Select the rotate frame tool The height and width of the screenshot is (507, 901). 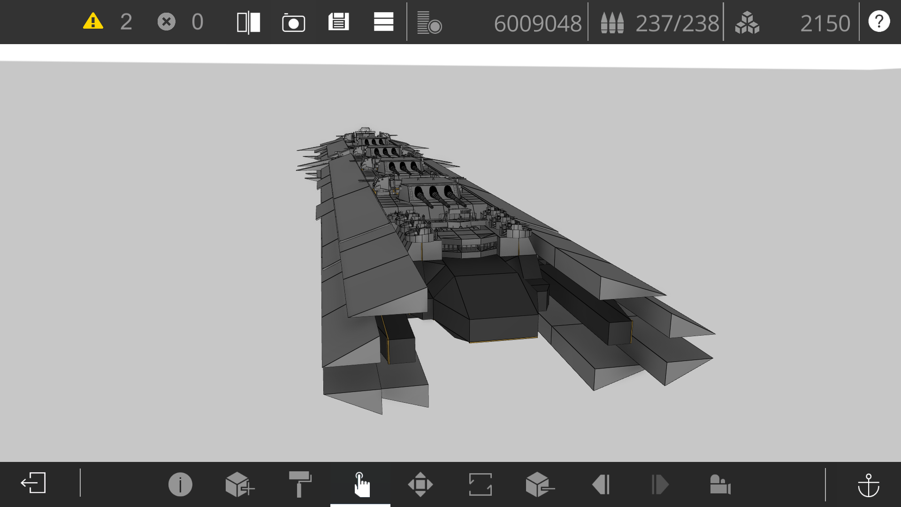(x=481, y=484)
